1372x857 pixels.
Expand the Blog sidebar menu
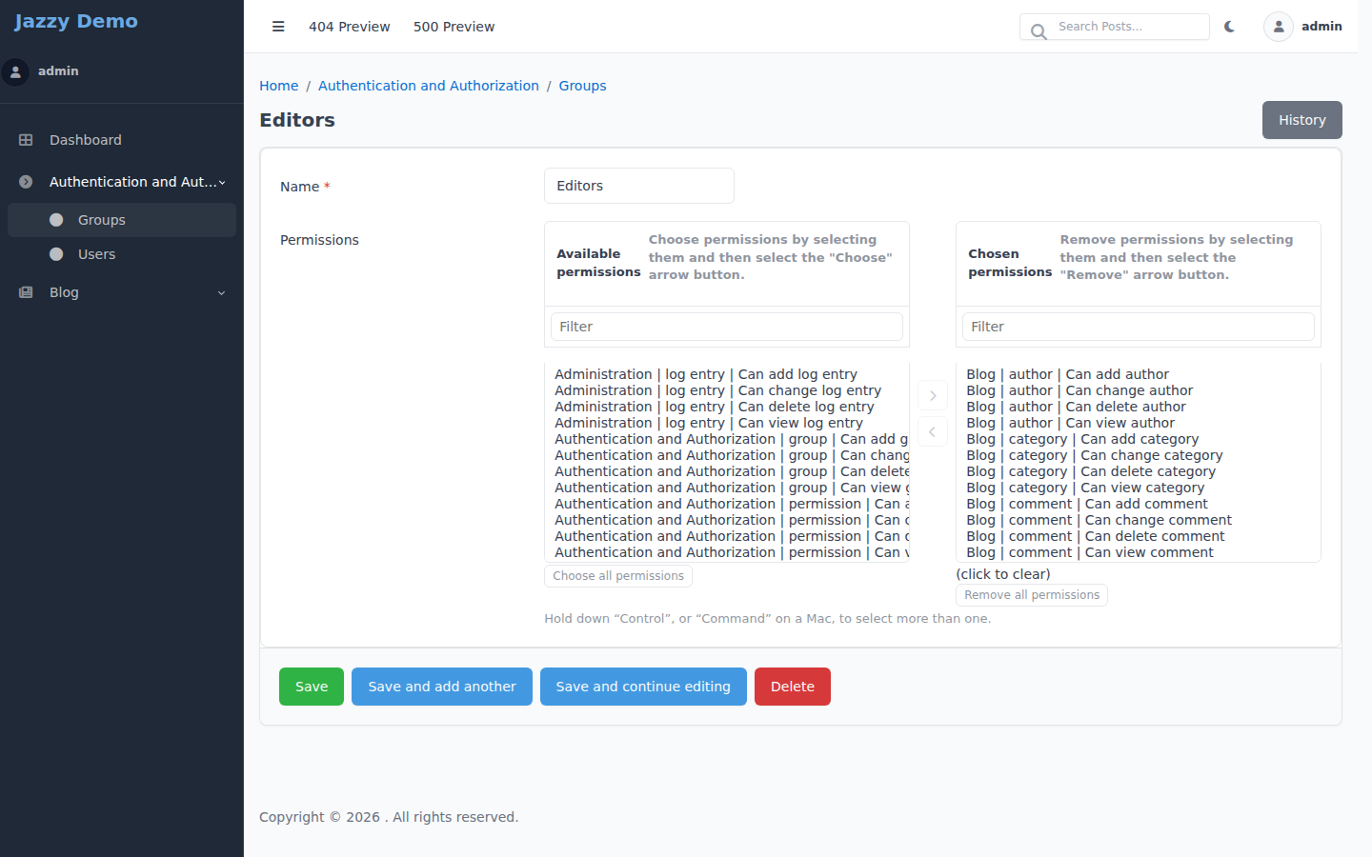(122, 292)
